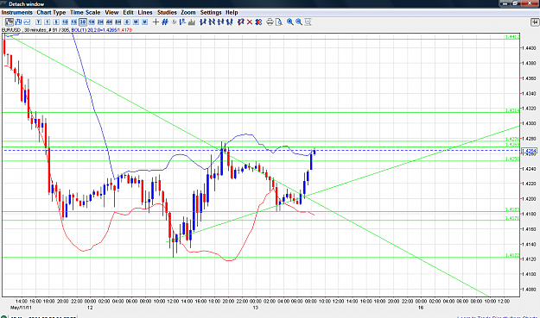
Task: Switch to the 10 minute timeframe
Action: pyautogui.click(x=65, y=22)
